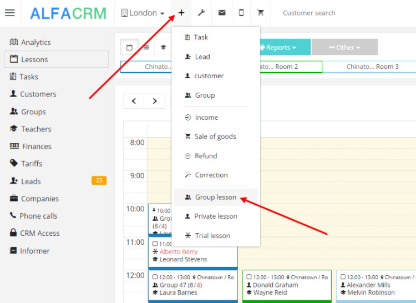Tick checkbox on Donald Graham lesson

(x=249, y=277)
